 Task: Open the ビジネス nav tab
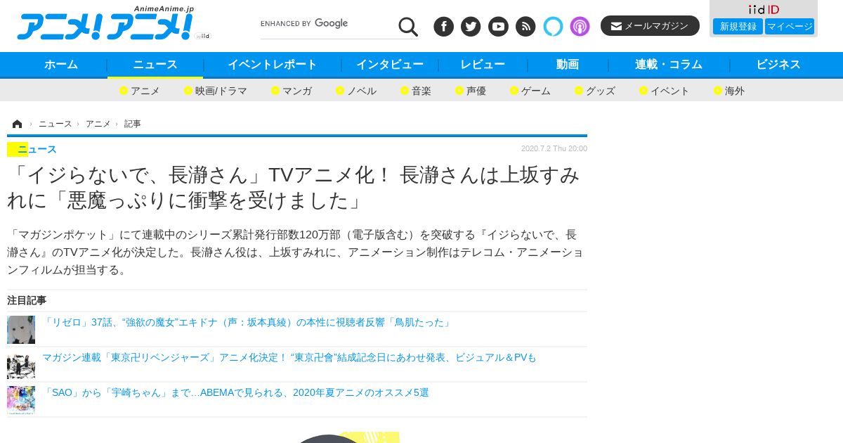(x=778, y=65)
